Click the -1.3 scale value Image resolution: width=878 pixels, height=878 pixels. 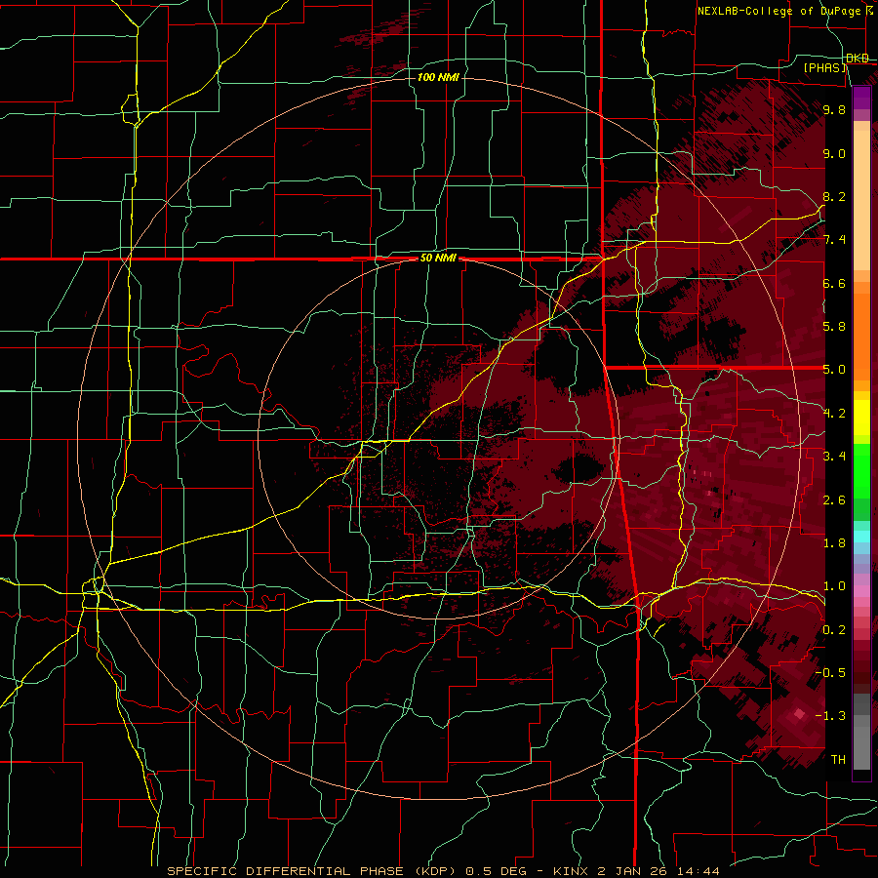coord(831,716)
